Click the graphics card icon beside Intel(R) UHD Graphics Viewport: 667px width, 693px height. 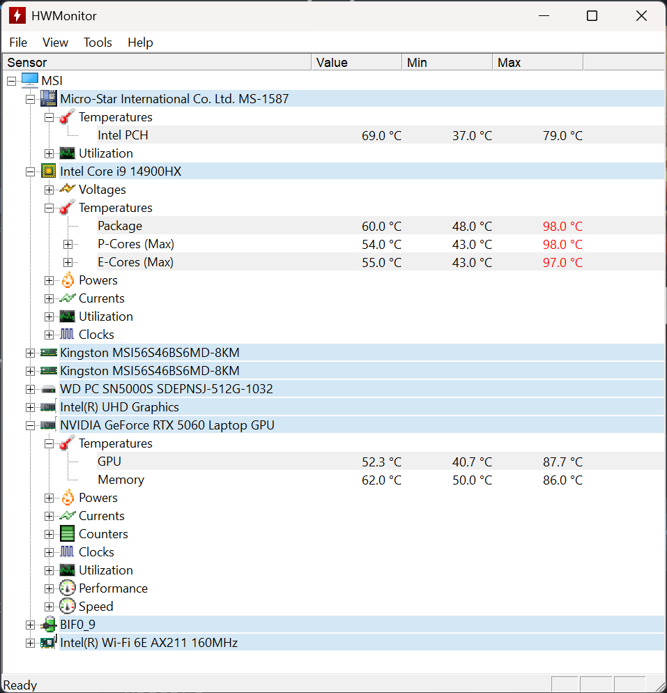(49, 406)
